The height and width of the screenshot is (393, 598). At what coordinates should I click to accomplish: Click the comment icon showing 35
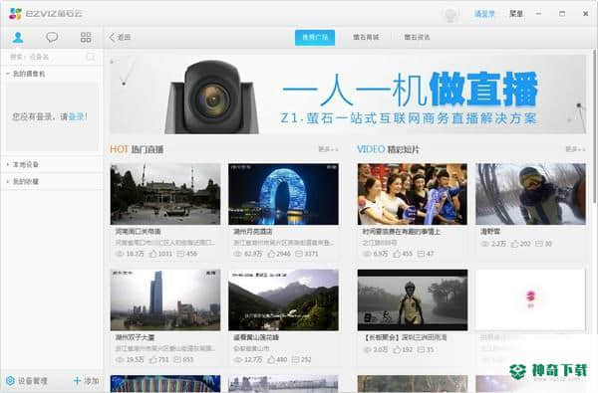click(421, 349)
